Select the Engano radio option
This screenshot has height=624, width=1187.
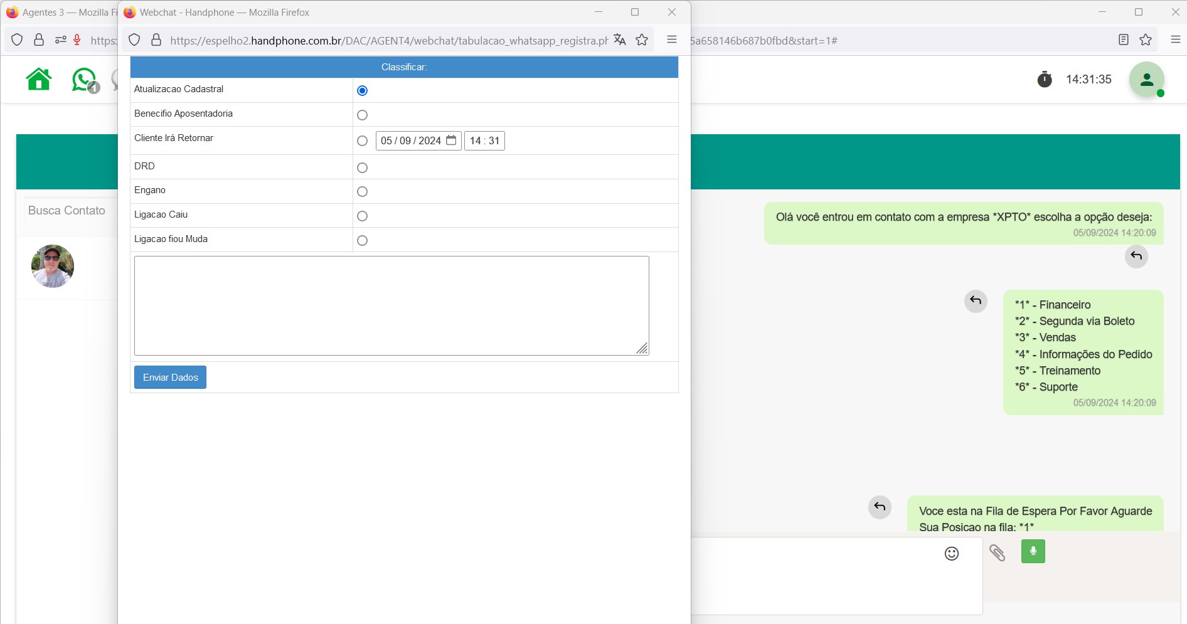(362, 192)
